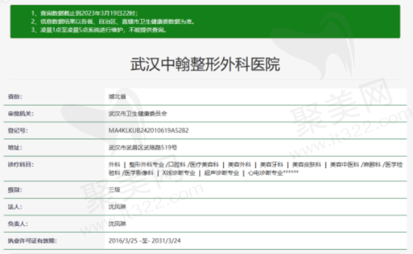
Task: Click 超声诊断专业 in the department list
Action: pyautogui.click(x=222, y=173)
